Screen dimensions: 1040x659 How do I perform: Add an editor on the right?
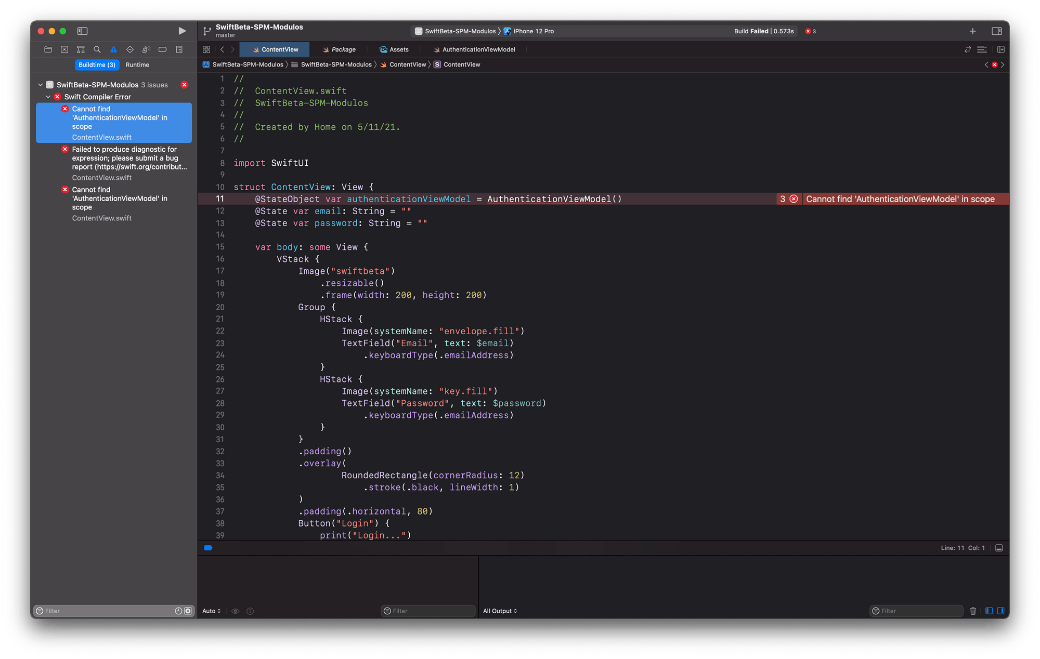point(1001,49)
